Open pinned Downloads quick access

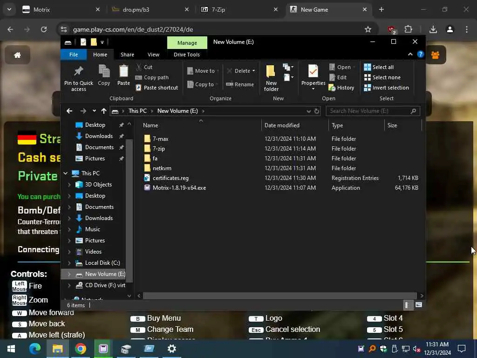point(99,136)
